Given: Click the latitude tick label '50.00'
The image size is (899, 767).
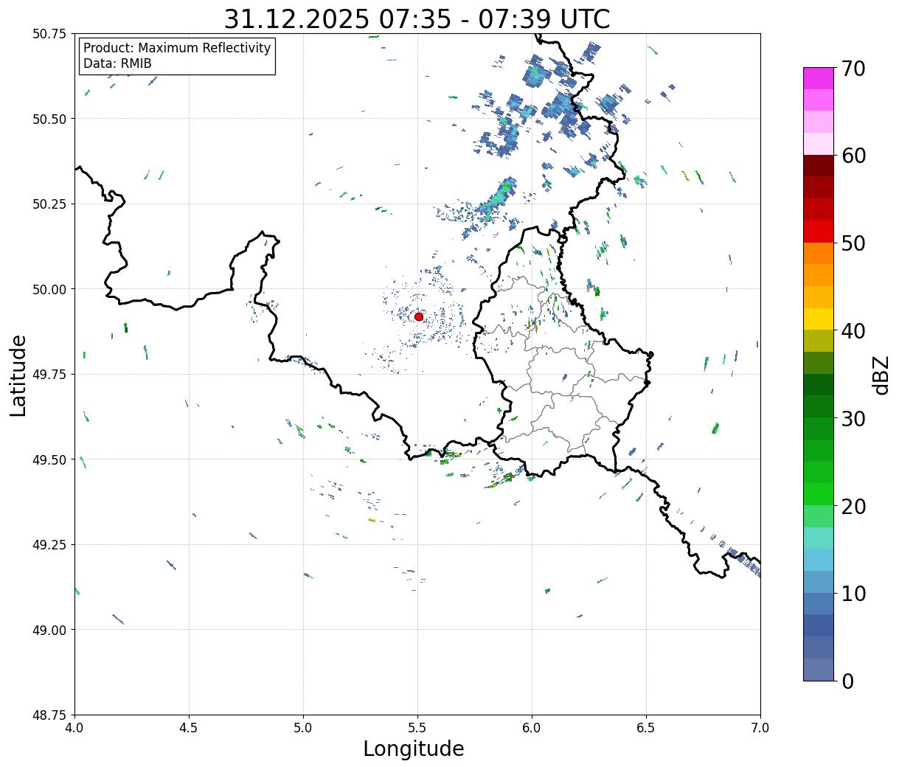Looking at the screenshot, I should (x=49, y=289).
